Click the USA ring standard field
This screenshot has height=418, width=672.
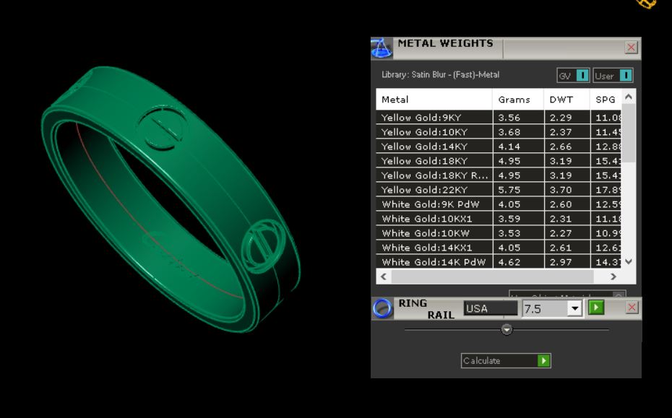491,308
